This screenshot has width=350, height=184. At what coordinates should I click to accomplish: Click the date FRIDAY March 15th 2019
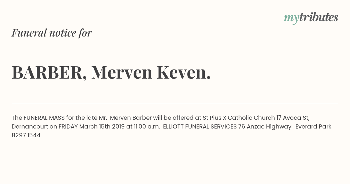pyautogui.click(x=92, y=126)
